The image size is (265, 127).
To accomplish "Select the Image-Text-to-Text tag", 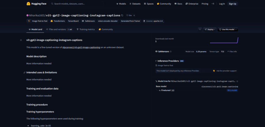I will [x=38, y=21].
